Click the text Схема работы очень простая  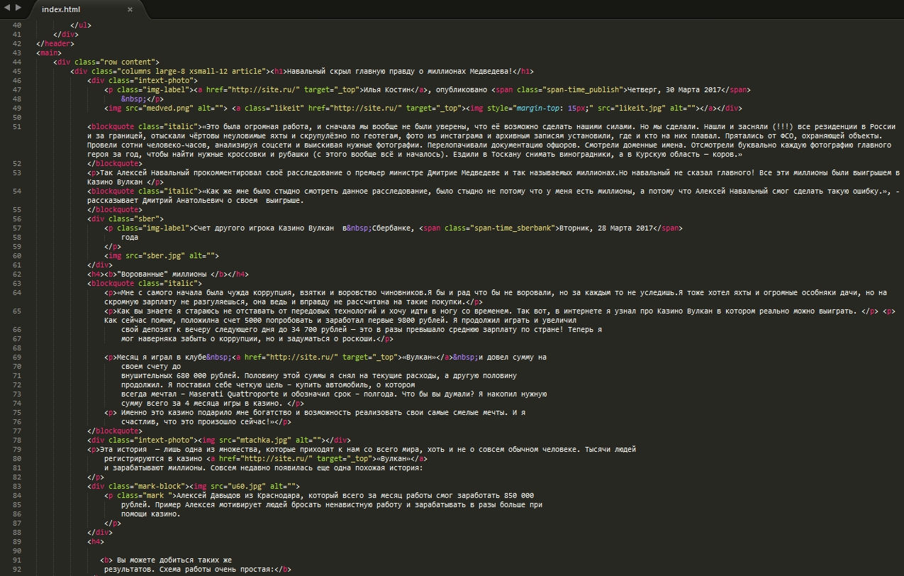pyautogui.click(x=215, y=569)
